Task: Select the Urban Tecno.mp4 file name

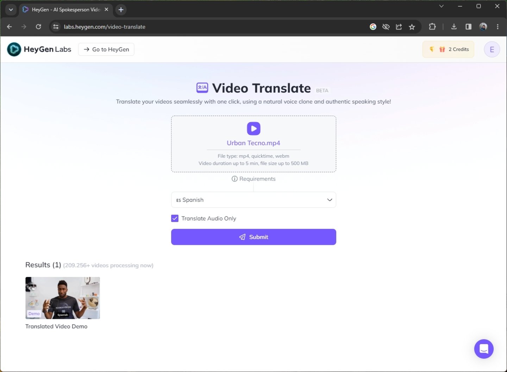Action: 254,143
